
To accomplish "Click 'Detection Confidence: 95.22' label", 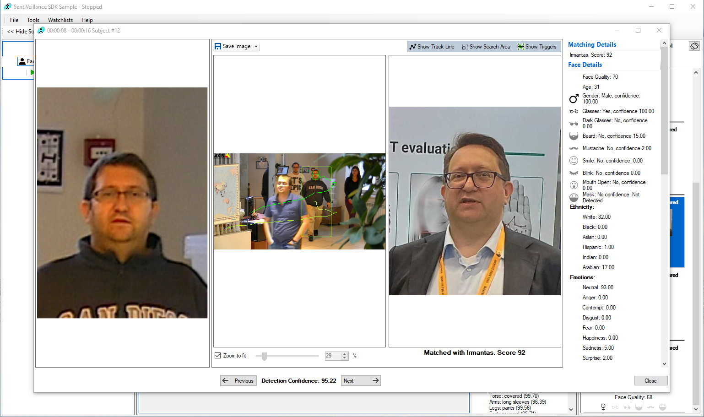I will (x=298, y=380).
